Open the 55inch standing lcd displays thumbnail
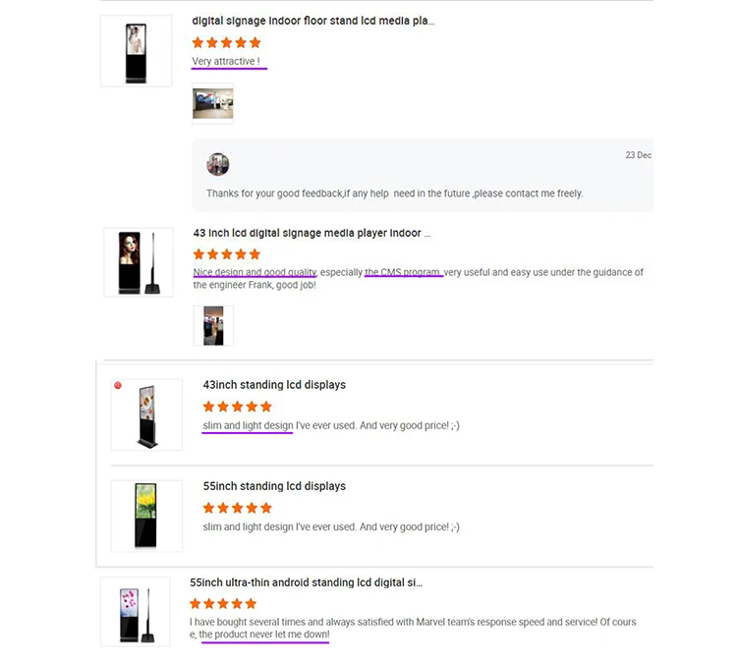This screenshot has width=737, height=660. pos(146,516)
